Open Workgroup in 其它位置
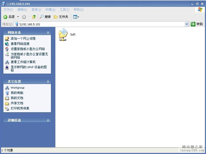The width and height of the screenshot is (206, 154). coord(18,88)
